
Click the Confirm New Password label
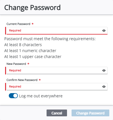point(22,80)
